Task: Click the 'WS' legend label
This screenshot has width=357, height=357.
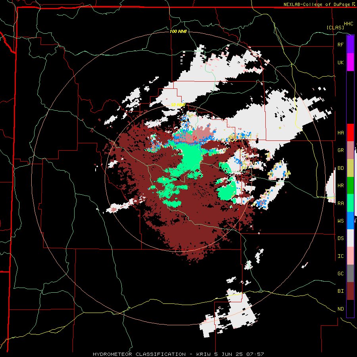Action: click(340, 221)
